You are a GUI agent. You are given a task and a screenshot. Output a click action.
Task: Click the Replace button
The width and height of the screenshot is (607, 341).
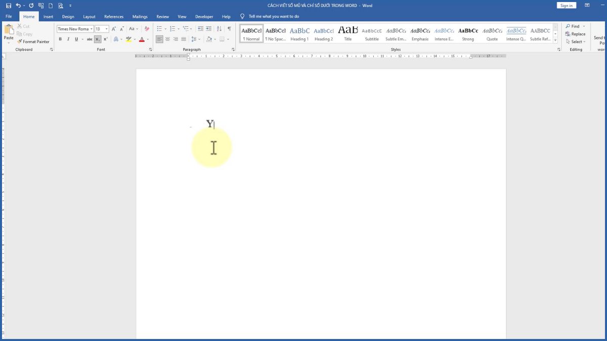click(576, 34)
